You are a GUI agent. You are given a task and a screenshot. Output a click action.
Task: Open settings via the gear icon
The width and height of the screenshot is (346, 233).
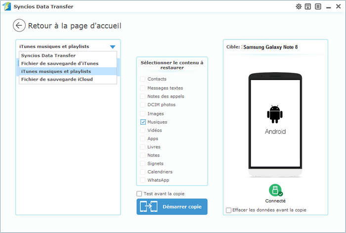point(299,6)
